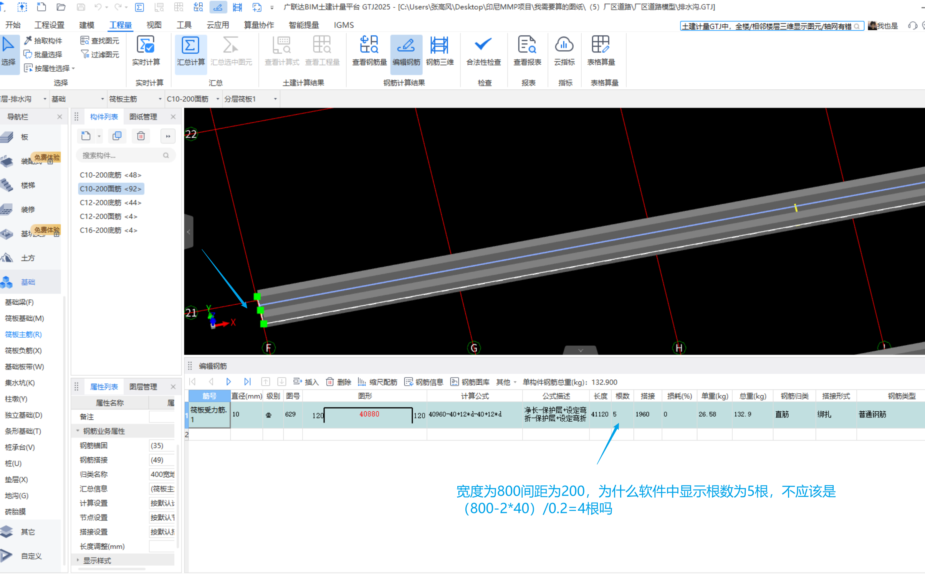Viewport: 925px width, 574px height.
Task: Click the 备注 value field
Action: pos(162,416)
